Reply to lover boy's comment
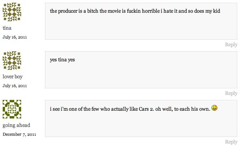Screen dimensions: 240x147 click(x=231, y=93)
